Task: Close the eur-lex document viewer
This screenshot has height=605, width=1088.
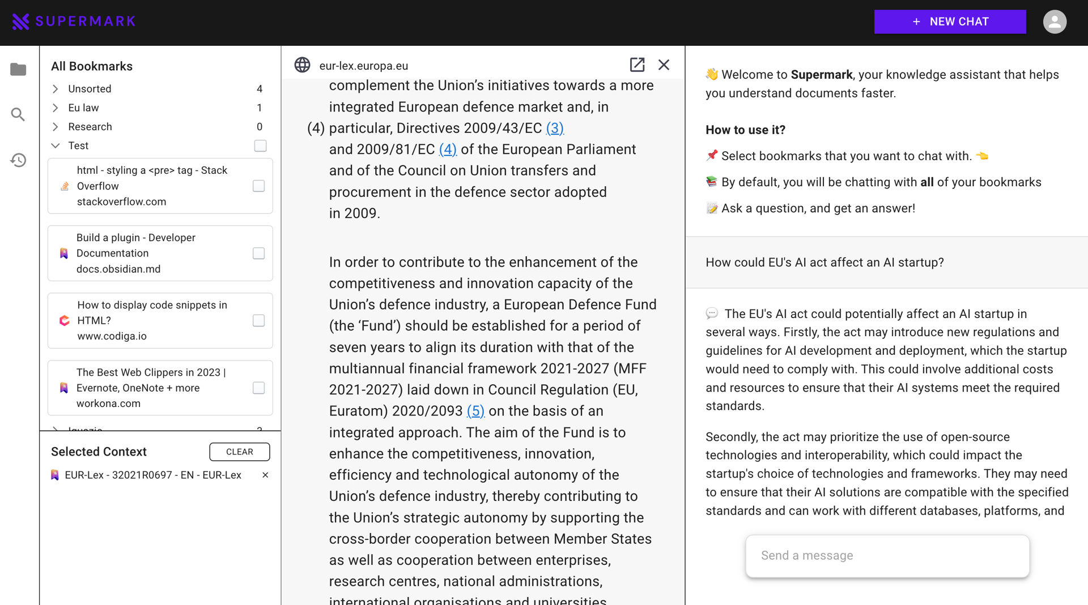Action: pos(664,65)
